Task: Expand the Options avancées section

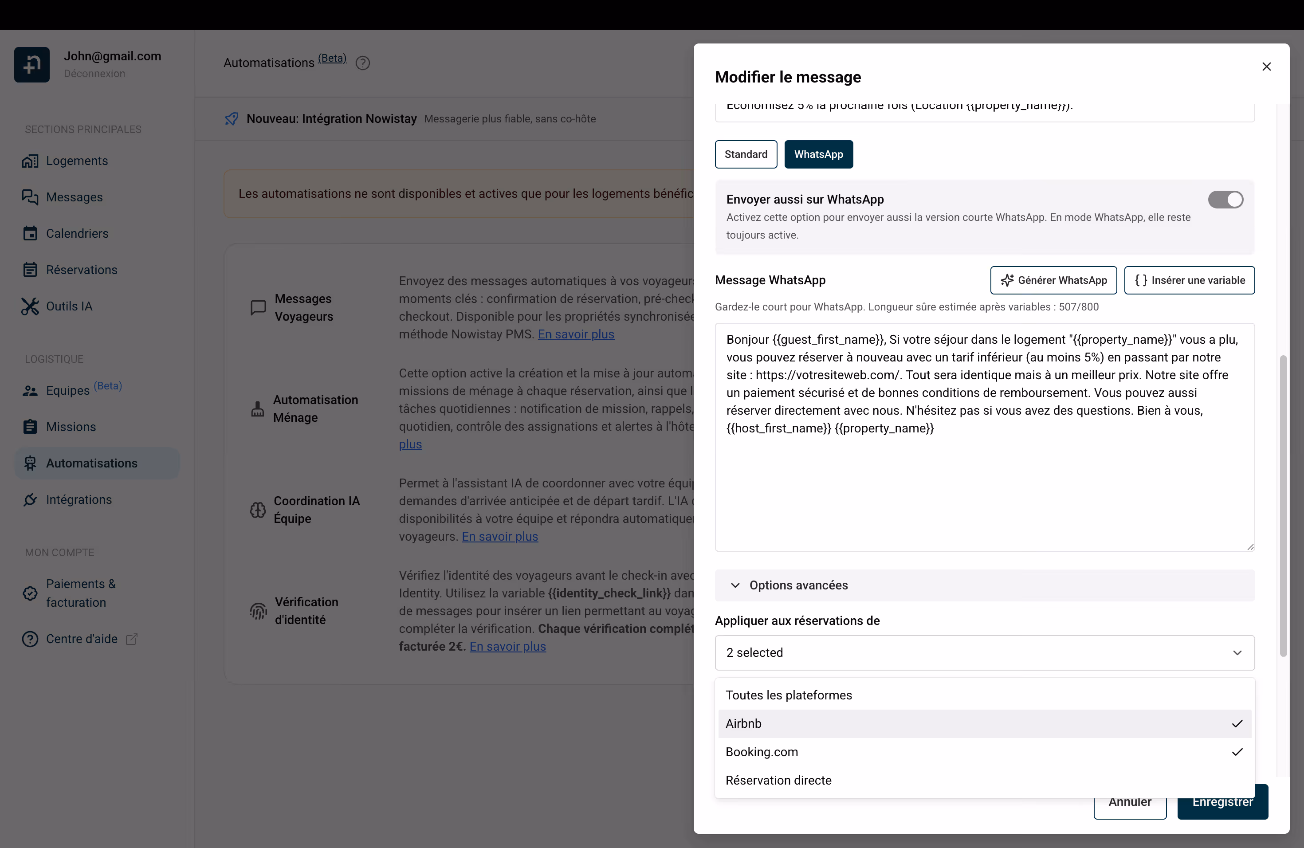Action: click(x=798, y=585)
